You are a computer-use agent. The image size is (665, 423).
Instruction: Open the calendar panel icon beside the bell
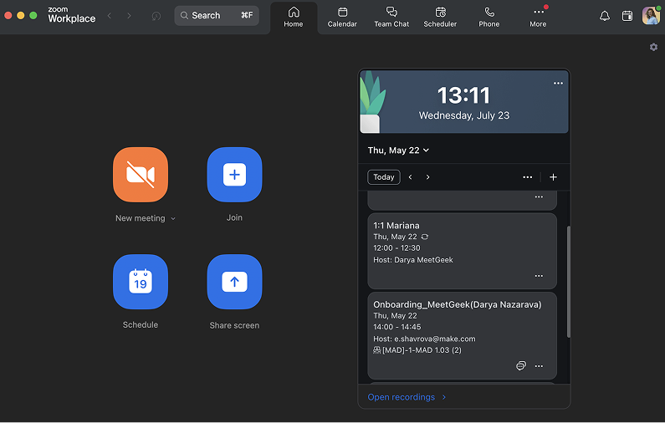point(627,16)
